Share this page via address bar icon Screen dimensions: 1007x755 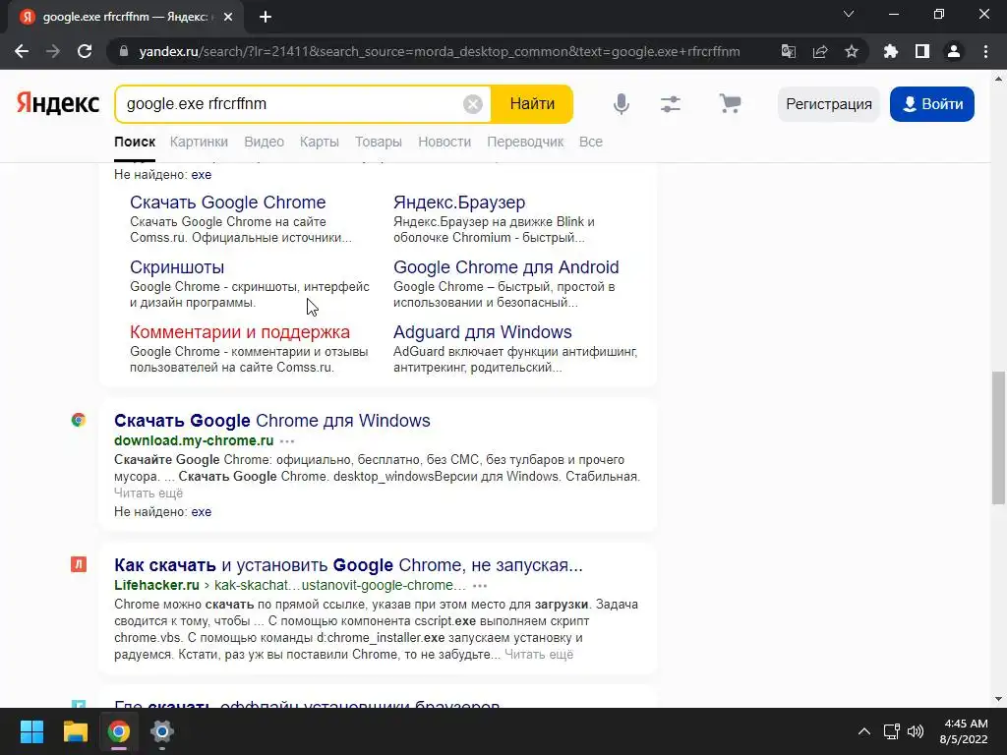pyautogui.click(x=820, y=51)
